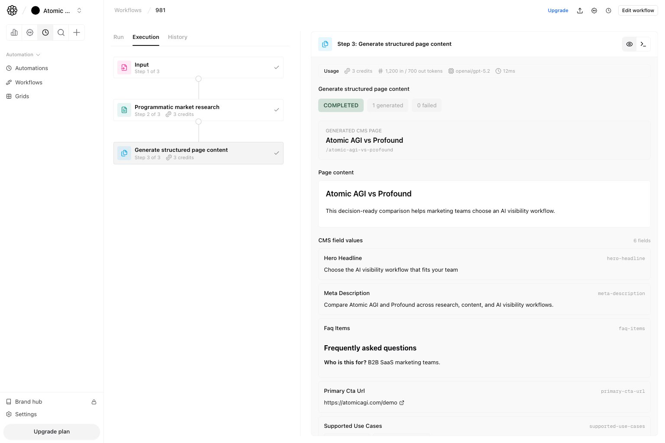The image size is (665, 443).
Task: Click the 6 fields count label
Action: (x=642, y=241)
